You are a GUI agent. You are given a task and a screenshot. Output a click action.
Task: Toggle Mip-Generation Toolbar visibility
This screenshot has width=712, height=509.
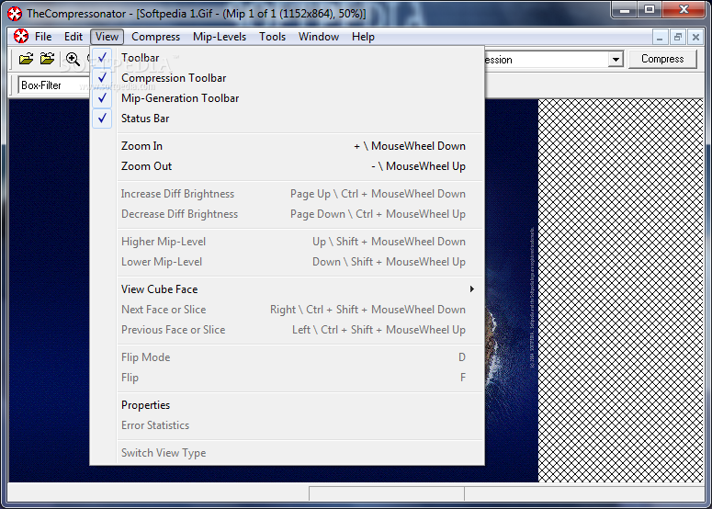288,98
